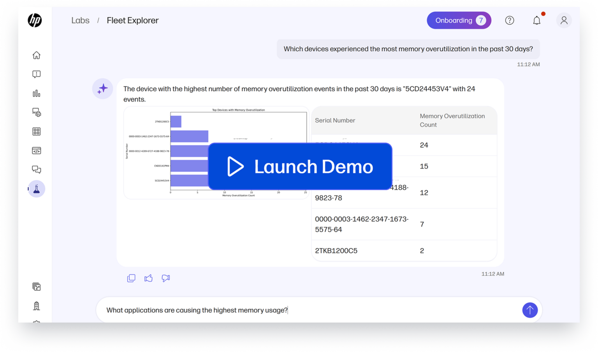Give thumbs up on the AI response
The width and height of the screenshot is (598, 352).
click(148, 278)
